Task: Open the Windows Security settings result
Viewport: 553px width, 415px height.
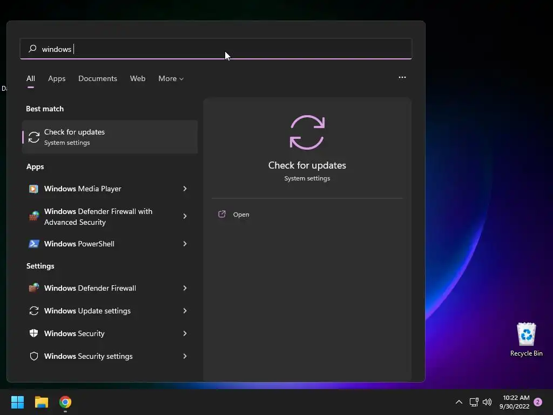Action: pyautogui.click(x=110, y=356)
